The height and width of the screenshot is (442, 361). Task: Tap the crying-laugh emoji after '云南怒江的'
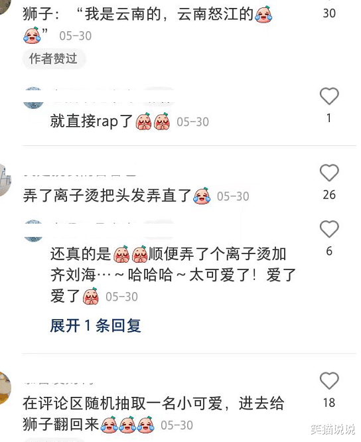(x=263, y=14)
